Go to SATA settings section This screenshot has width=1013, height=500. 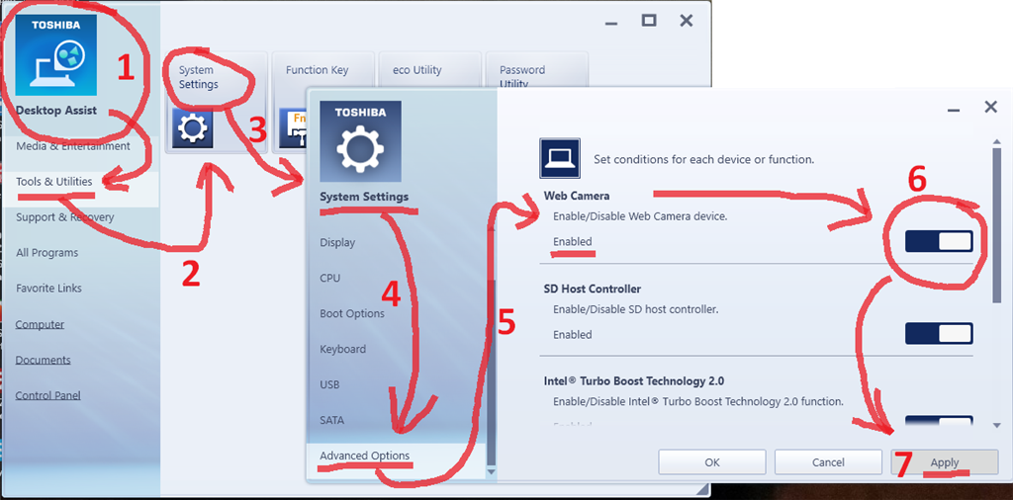(331, 420)
